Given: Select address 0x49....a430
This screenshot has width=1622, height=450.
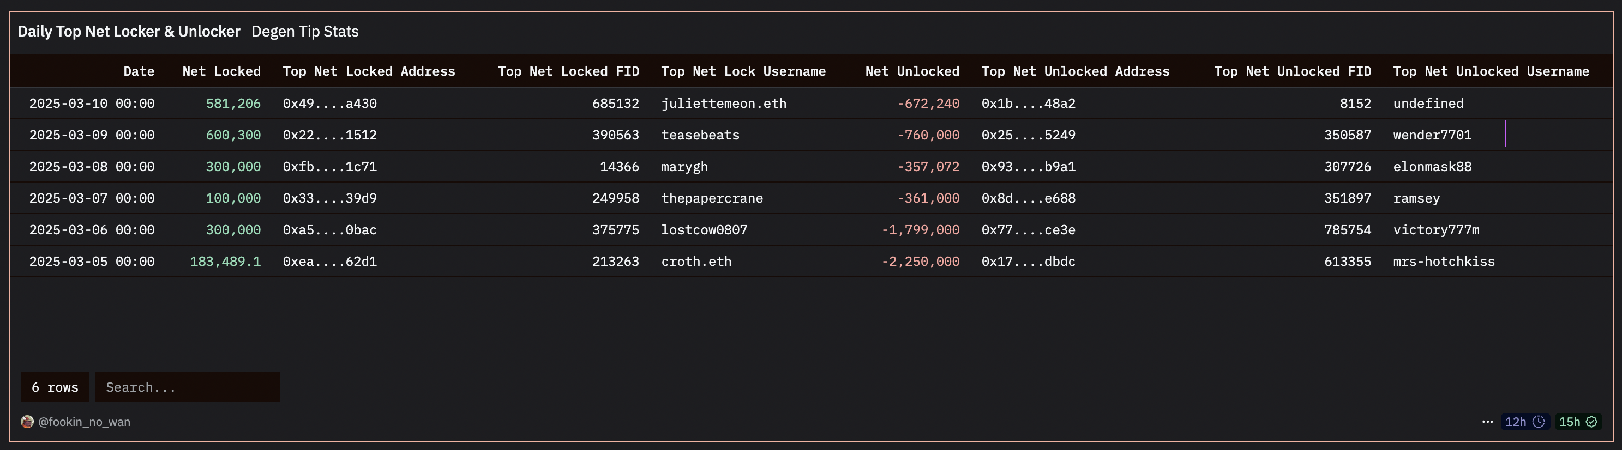Looking at the screenshot, I should click(329, 103).
